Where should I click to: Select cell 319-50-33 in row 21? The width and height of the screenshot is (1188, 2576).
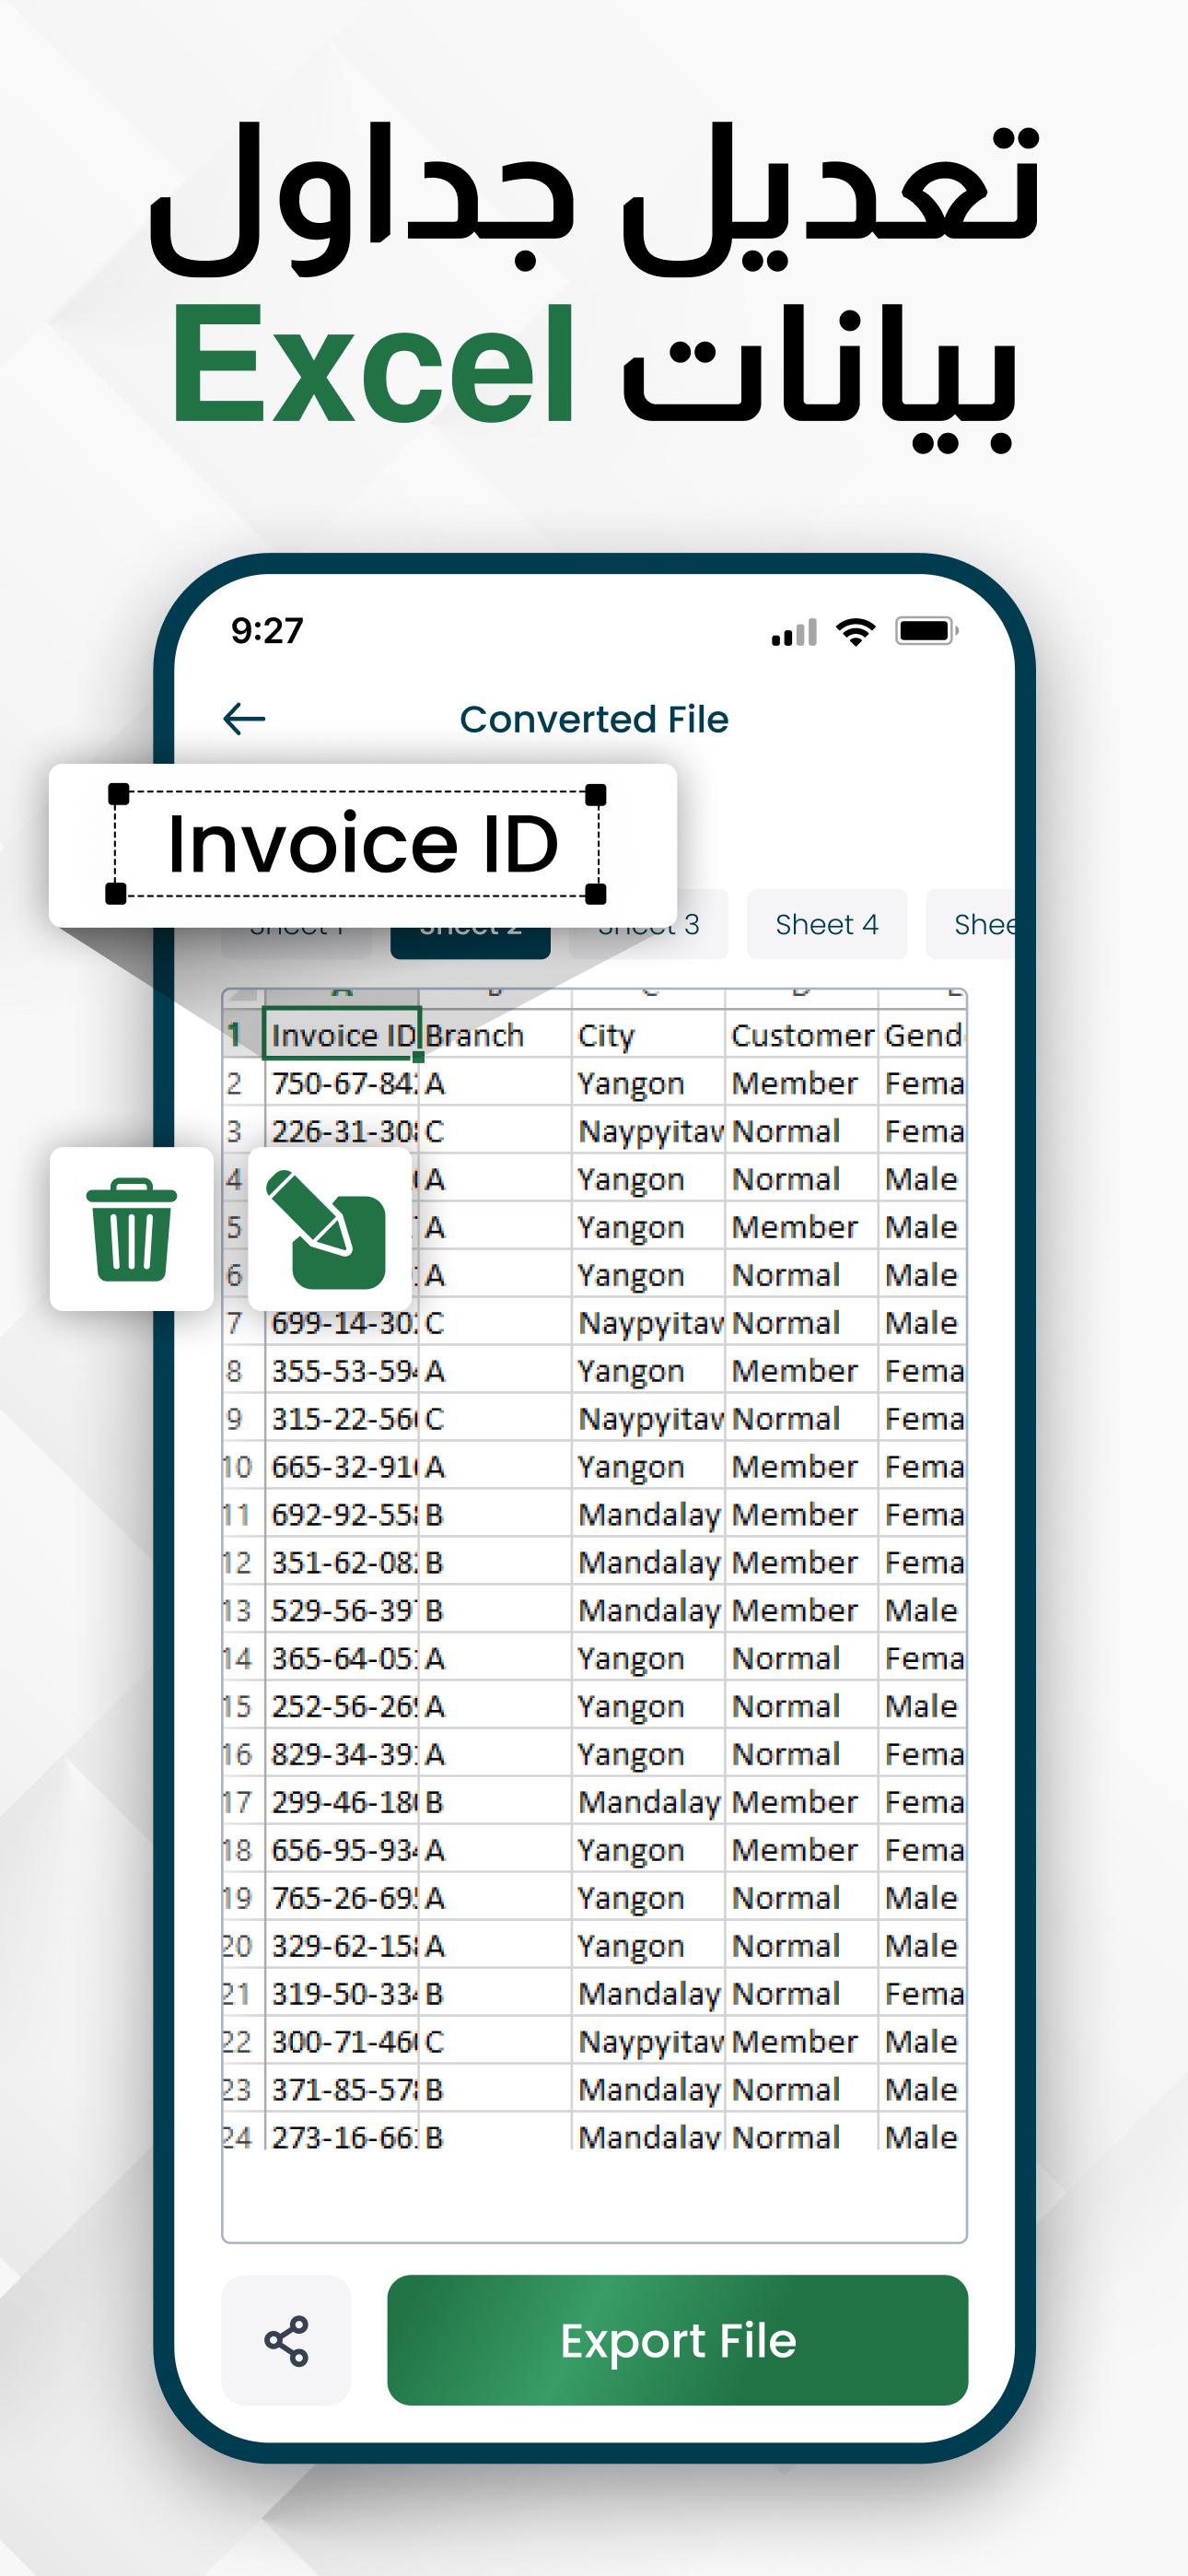tap(342, 1994)
